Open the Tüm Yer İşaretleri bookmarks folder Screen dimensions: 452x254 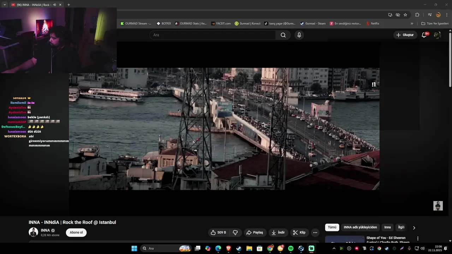pyautogui.click(x=435, y=24)
